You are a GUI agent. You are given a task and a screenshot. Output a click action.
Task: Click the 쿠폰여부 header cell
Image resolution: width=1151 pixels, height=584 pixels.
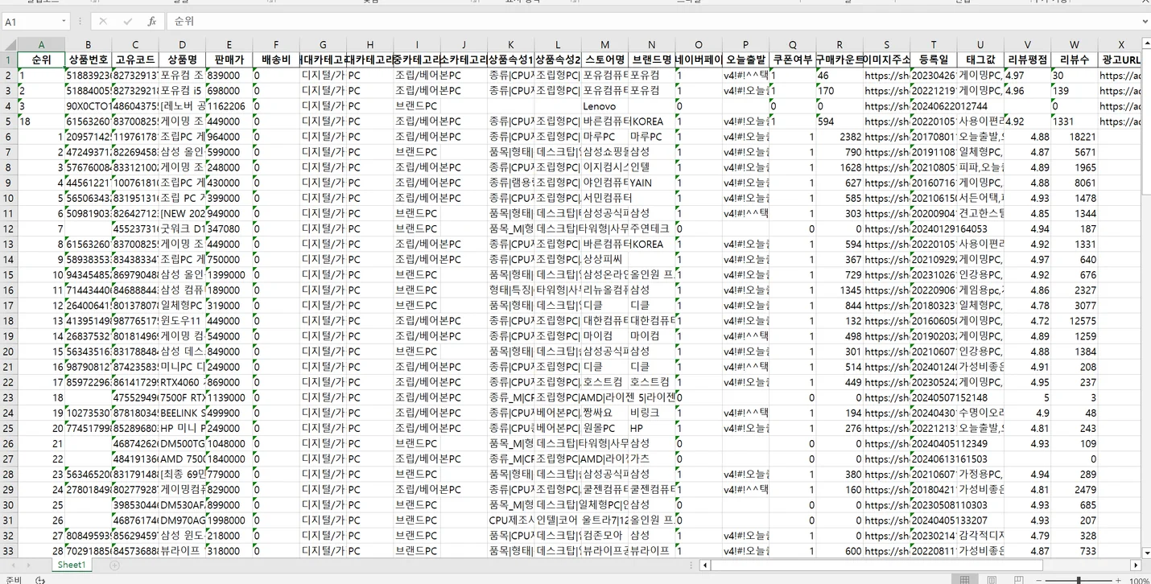792,60
